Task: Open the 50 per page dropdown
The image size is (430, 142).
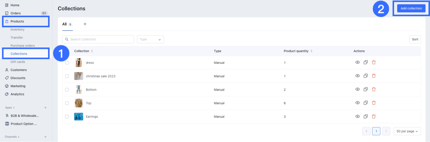Action: point(407,131)
